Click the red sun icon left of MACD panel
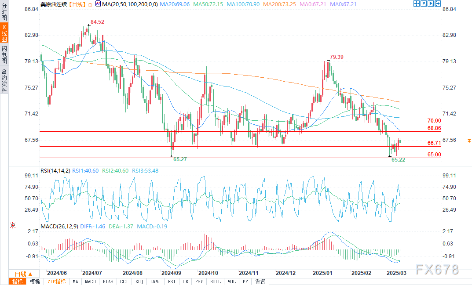The height and width of the screenshot is (285, 472). [x=13, y=225]
